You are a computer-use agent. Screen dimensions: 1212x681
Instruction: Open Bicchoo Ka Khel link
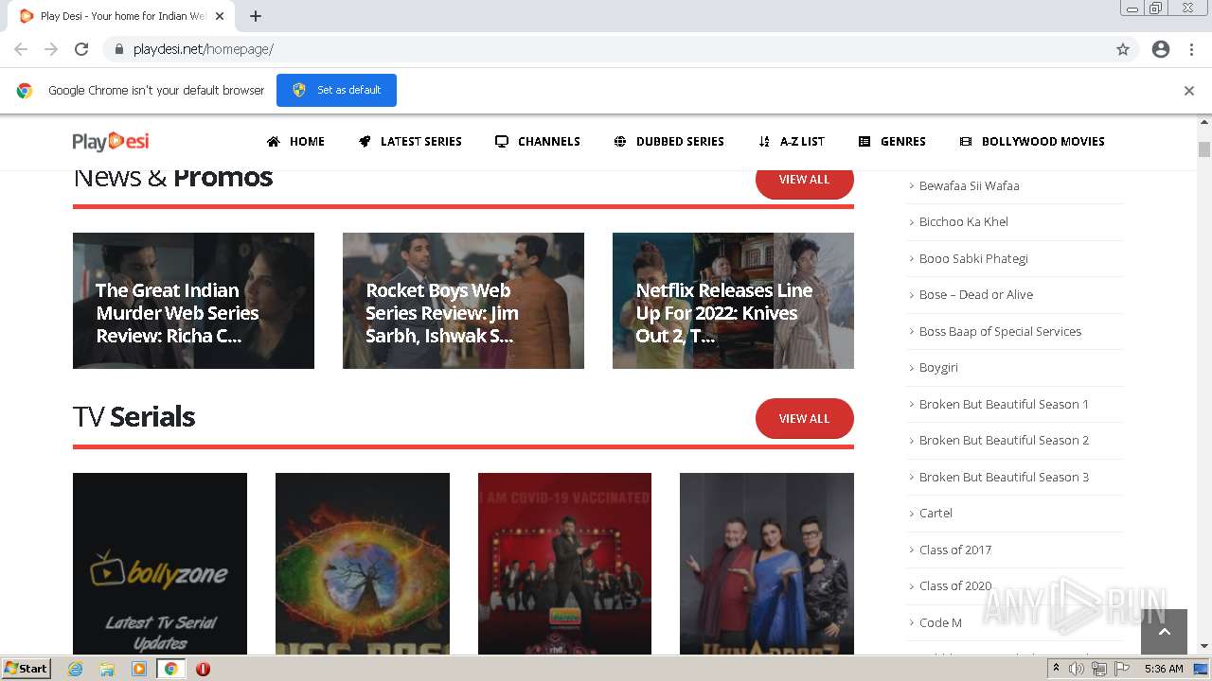963,222
